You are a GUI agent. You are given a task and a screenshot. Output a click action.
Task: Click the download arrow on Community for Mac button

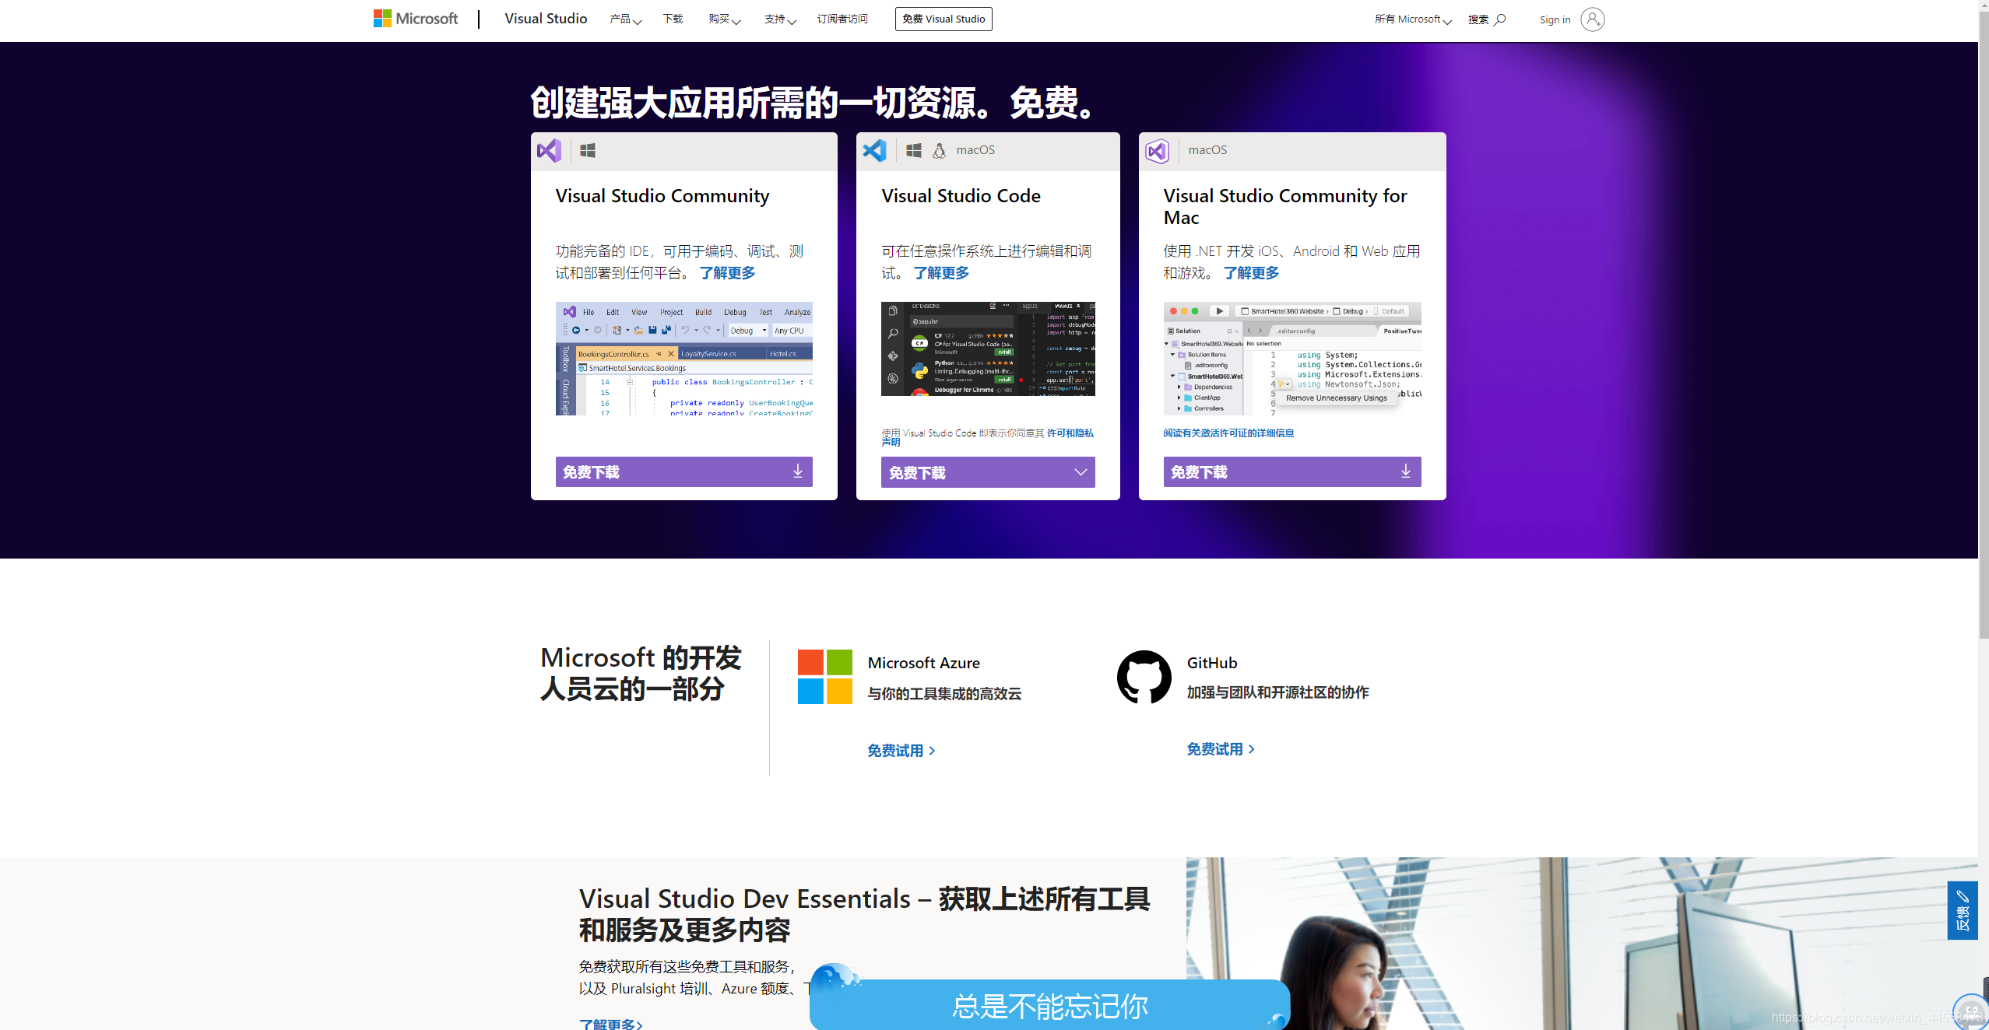pyautogui.click(x=1404, y=471)
